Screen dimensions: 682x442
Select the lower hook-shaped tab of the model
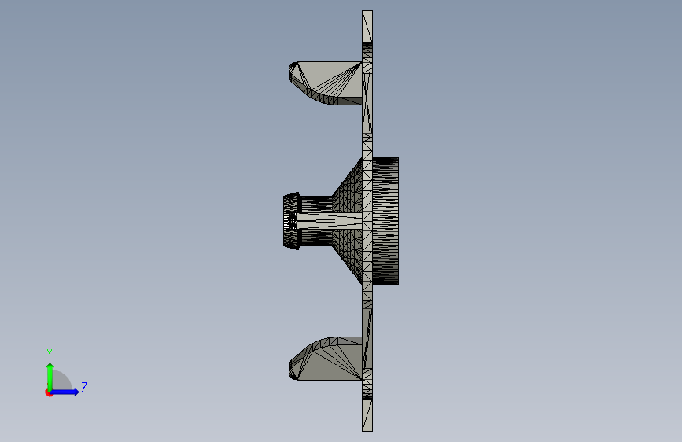325,359
